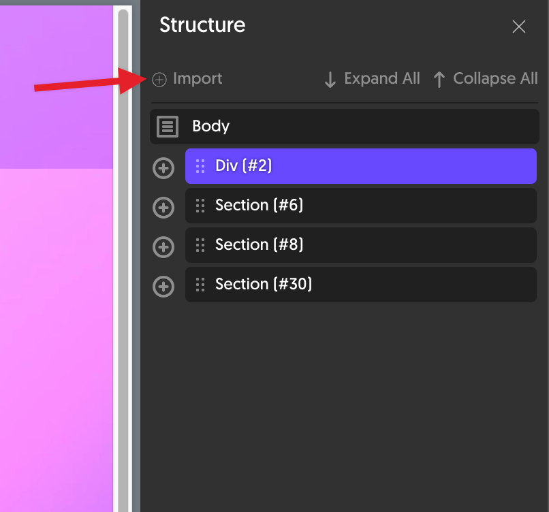Select the Body root element
Screen dimensions: 549x512
345,127
